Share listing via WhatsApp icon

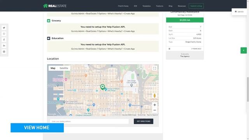(x=4, y=34)
